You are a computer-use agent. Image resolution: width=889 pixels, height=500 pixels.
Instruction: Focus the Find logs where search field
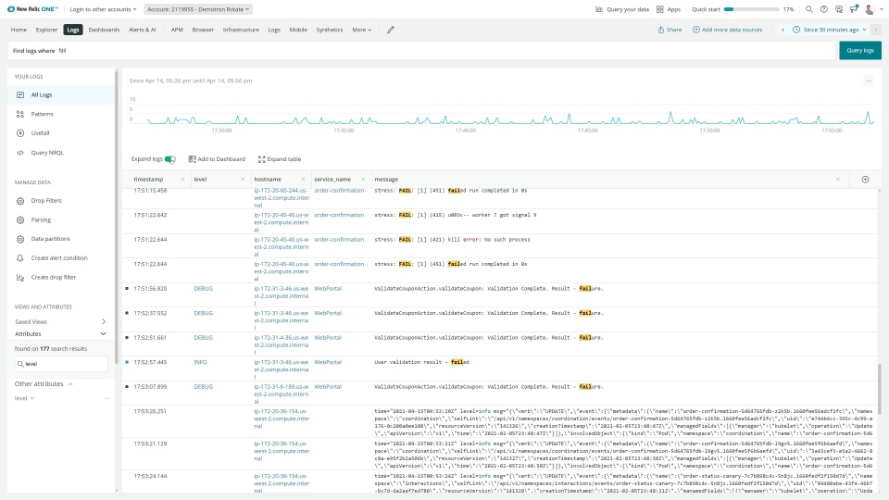pos(422,50)
